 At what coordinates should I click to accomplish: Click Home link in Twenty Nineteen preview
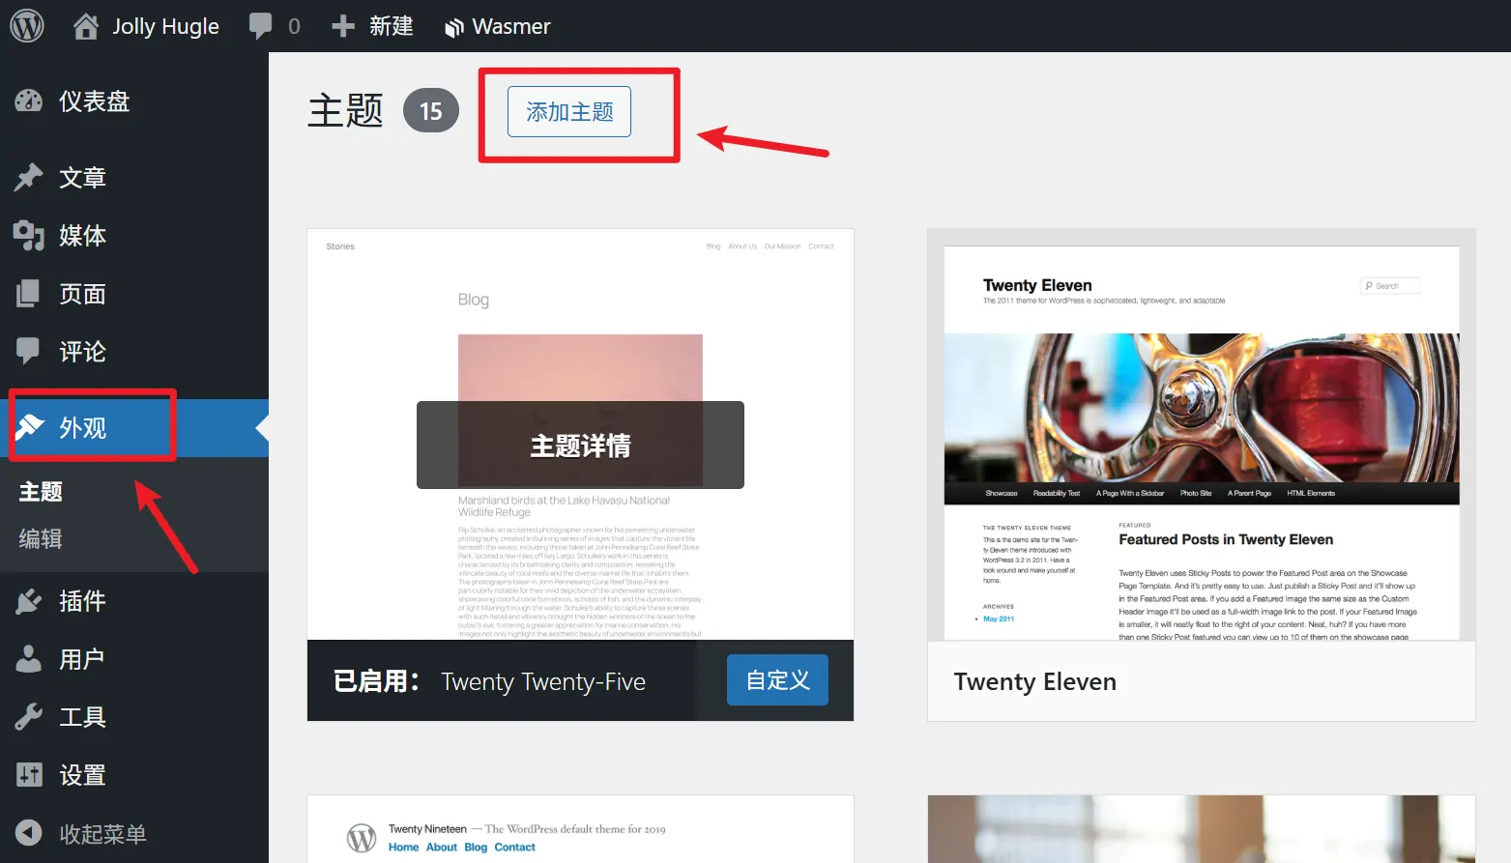[x=403, y=848]
